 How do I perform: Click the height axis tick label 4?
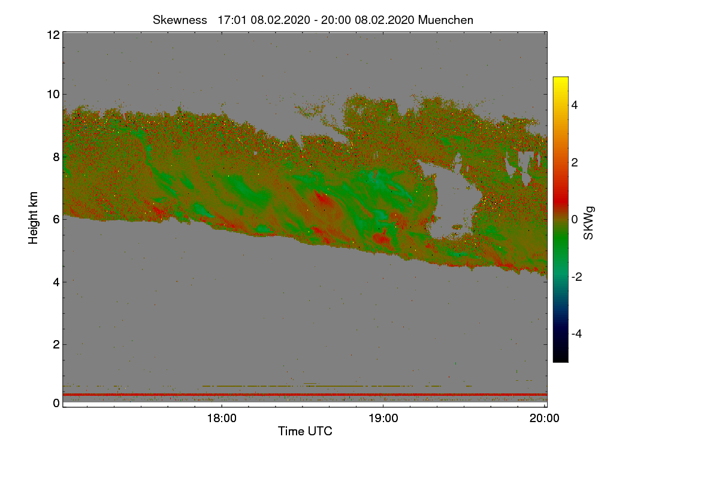coord(56,282)
